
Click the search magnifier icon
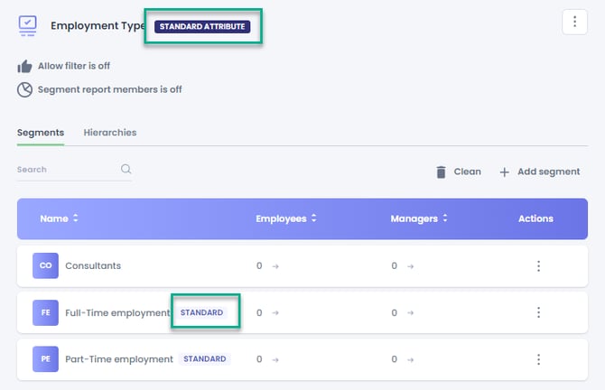[x=126, y=169]
